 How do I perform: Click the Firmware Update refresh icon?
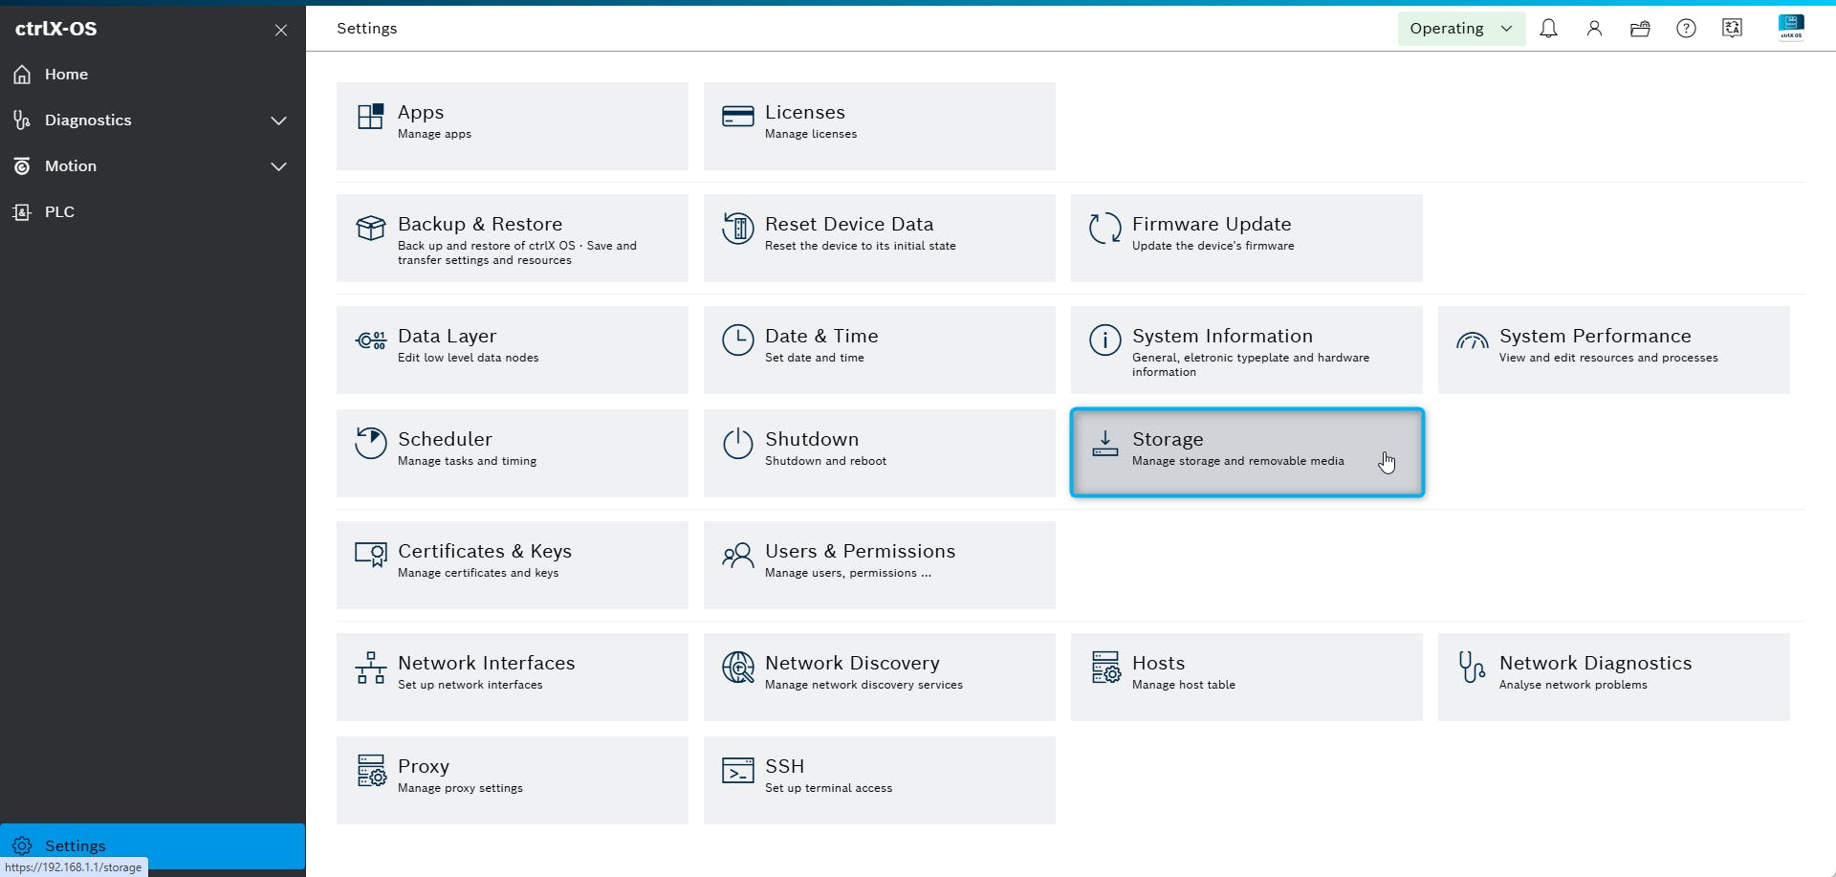[1104, 229]
